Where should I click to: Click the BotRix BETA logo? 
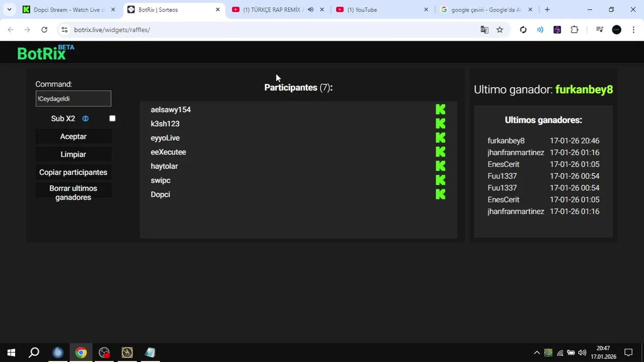[45, 52]
